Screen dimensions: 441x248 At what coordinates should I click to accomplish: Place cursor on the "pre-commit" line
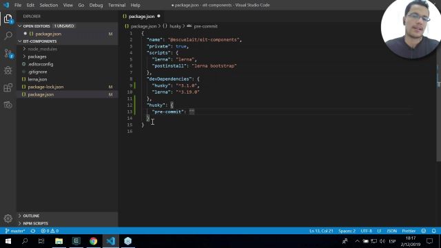[x=173, y=112]
